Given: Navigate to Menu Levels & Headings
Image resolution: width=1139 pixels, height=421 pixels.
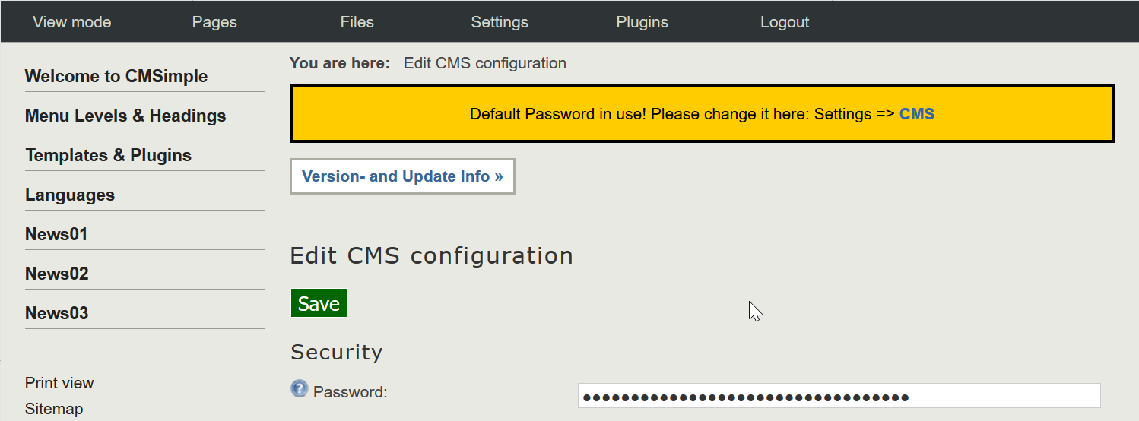Looking at the screenshot, I should coord(125,116).
